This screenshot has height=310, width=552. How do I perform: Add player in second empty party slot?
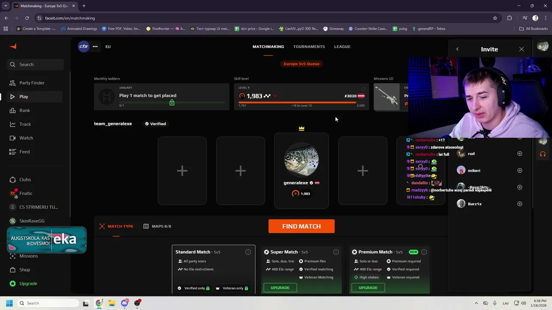tap(240, 171)
